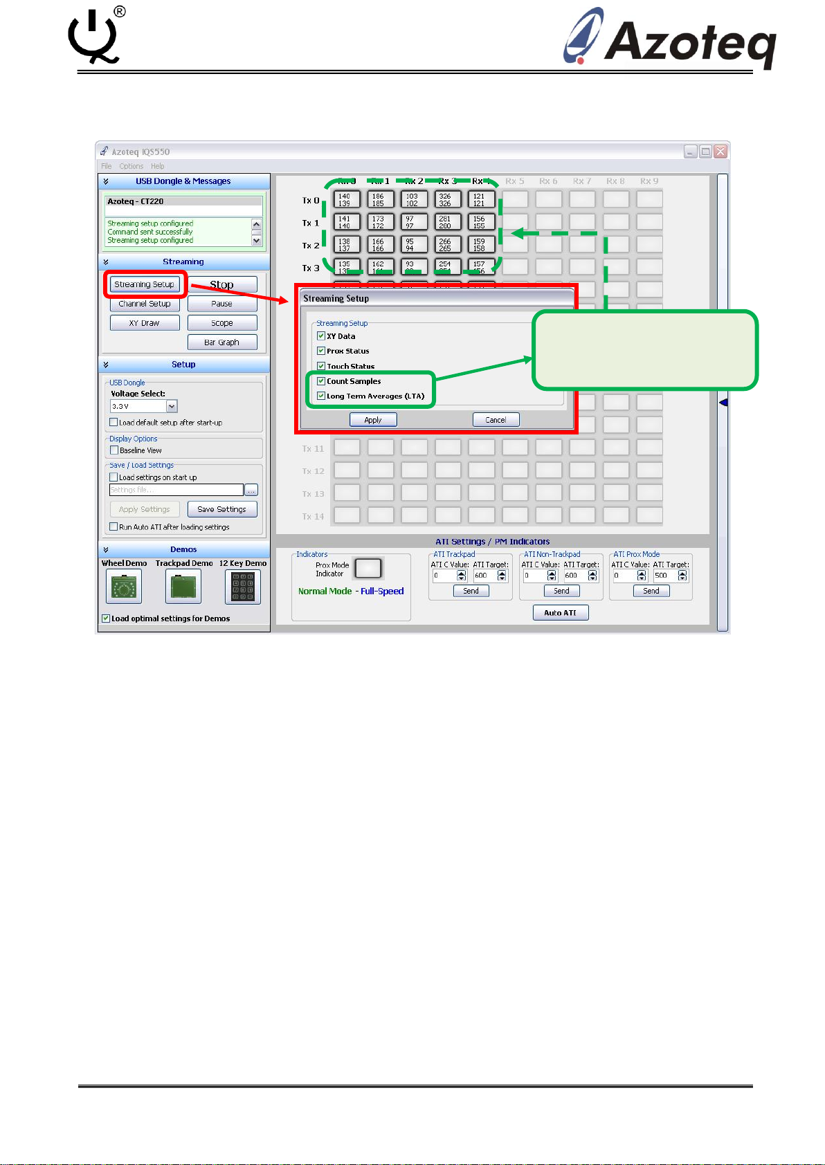
Task: Adjust ATI Non-Trackpad ATI Target stepper
Action: click(592, 576)
